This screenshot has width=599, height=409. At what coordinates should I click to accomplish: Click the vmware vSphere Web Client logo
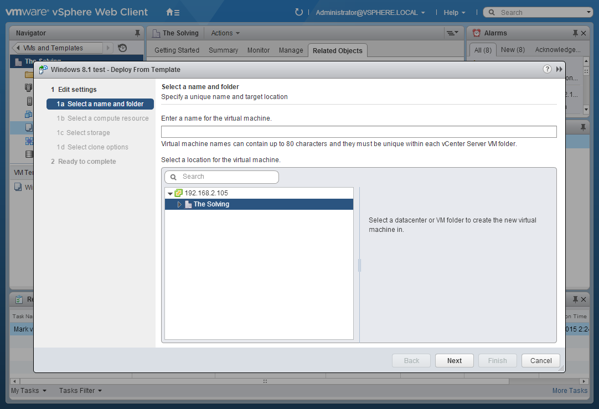coord(76,12)
